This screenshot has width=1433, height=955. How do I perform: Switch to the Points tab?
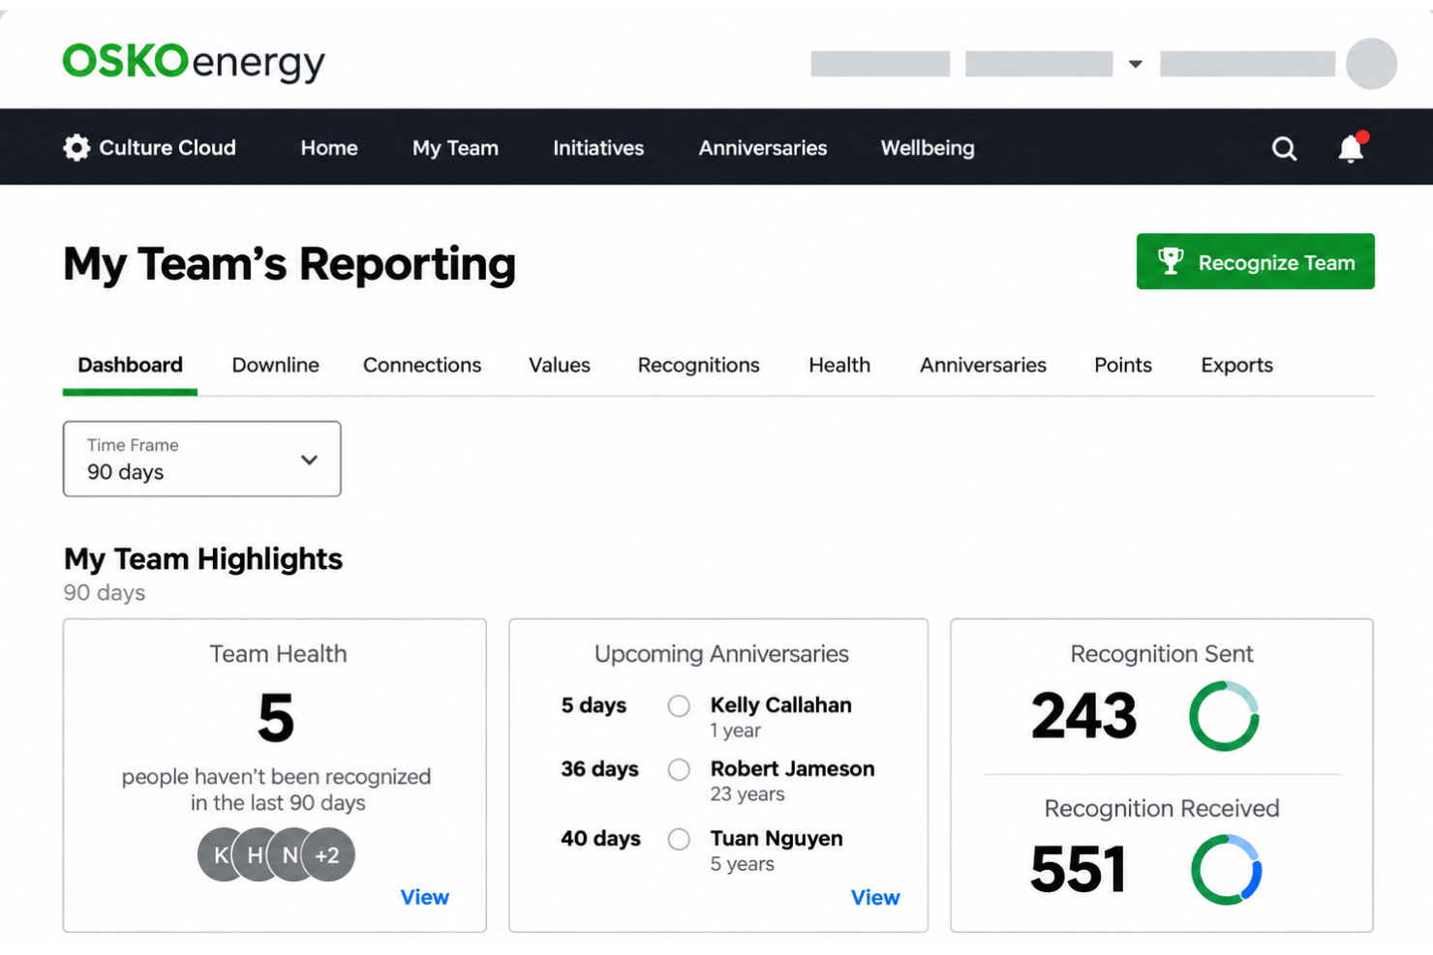[x=1123, y=365]
